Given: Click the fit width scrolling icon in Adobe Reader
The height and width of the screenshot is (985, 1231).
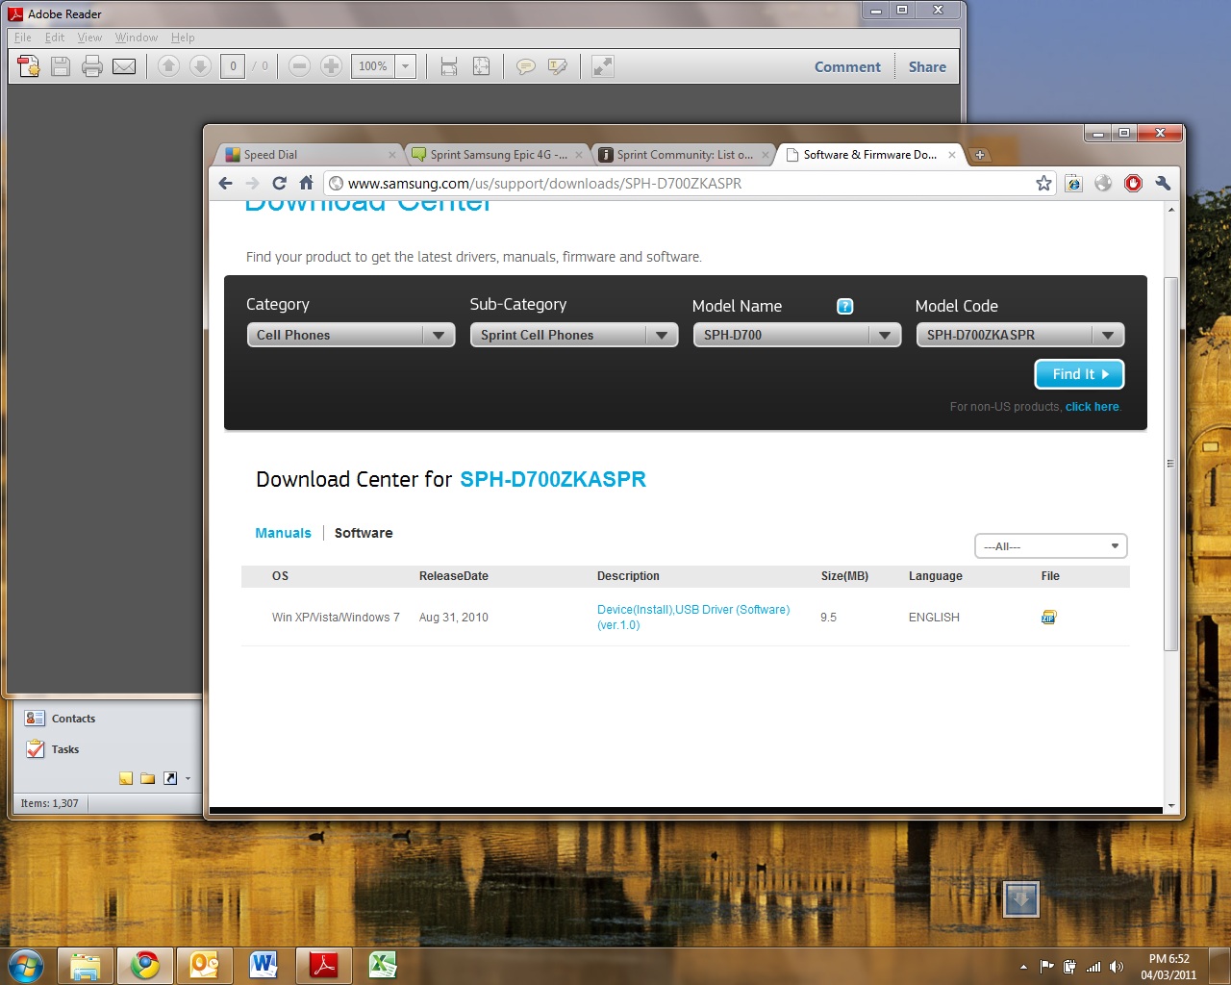Looking at the screenshot, I should [x=449, y=66].
